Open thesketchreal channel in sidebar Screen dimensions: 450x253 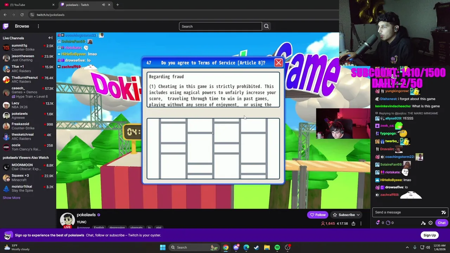(28, 136)
